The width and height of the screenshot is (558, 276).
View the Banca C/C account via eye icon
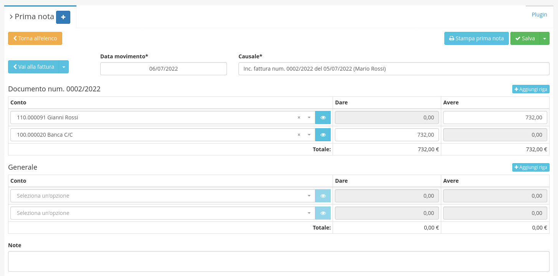coord(323,135)
